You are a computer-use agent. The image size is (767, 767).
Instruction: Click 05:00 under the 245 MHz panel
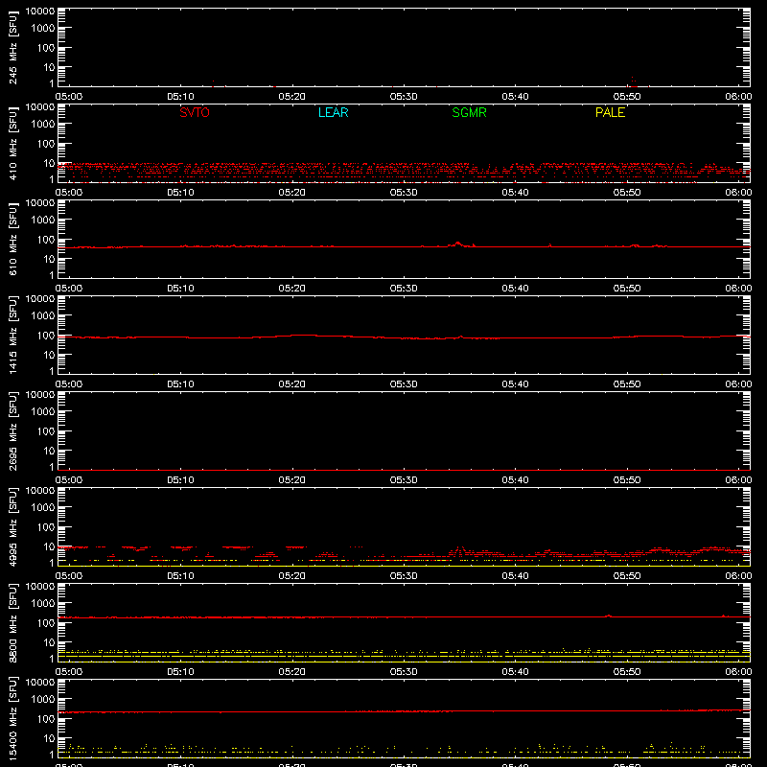(x=69, y=97)
